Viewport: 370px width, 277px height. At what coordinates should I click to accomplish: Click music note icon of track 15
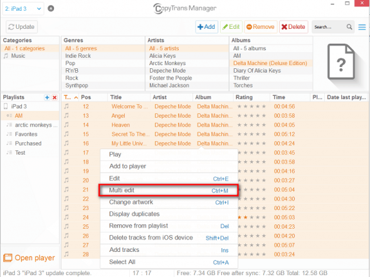coord(66,134)
